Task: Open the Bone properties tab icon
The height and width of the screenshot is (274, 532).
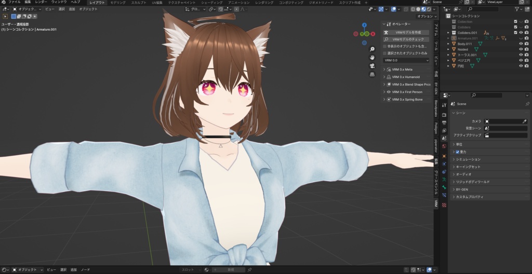Action: point(444,187)
